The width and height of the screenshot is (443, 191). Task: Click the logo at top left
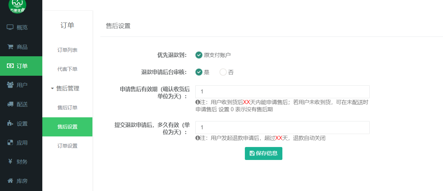(x=17, y=6)
